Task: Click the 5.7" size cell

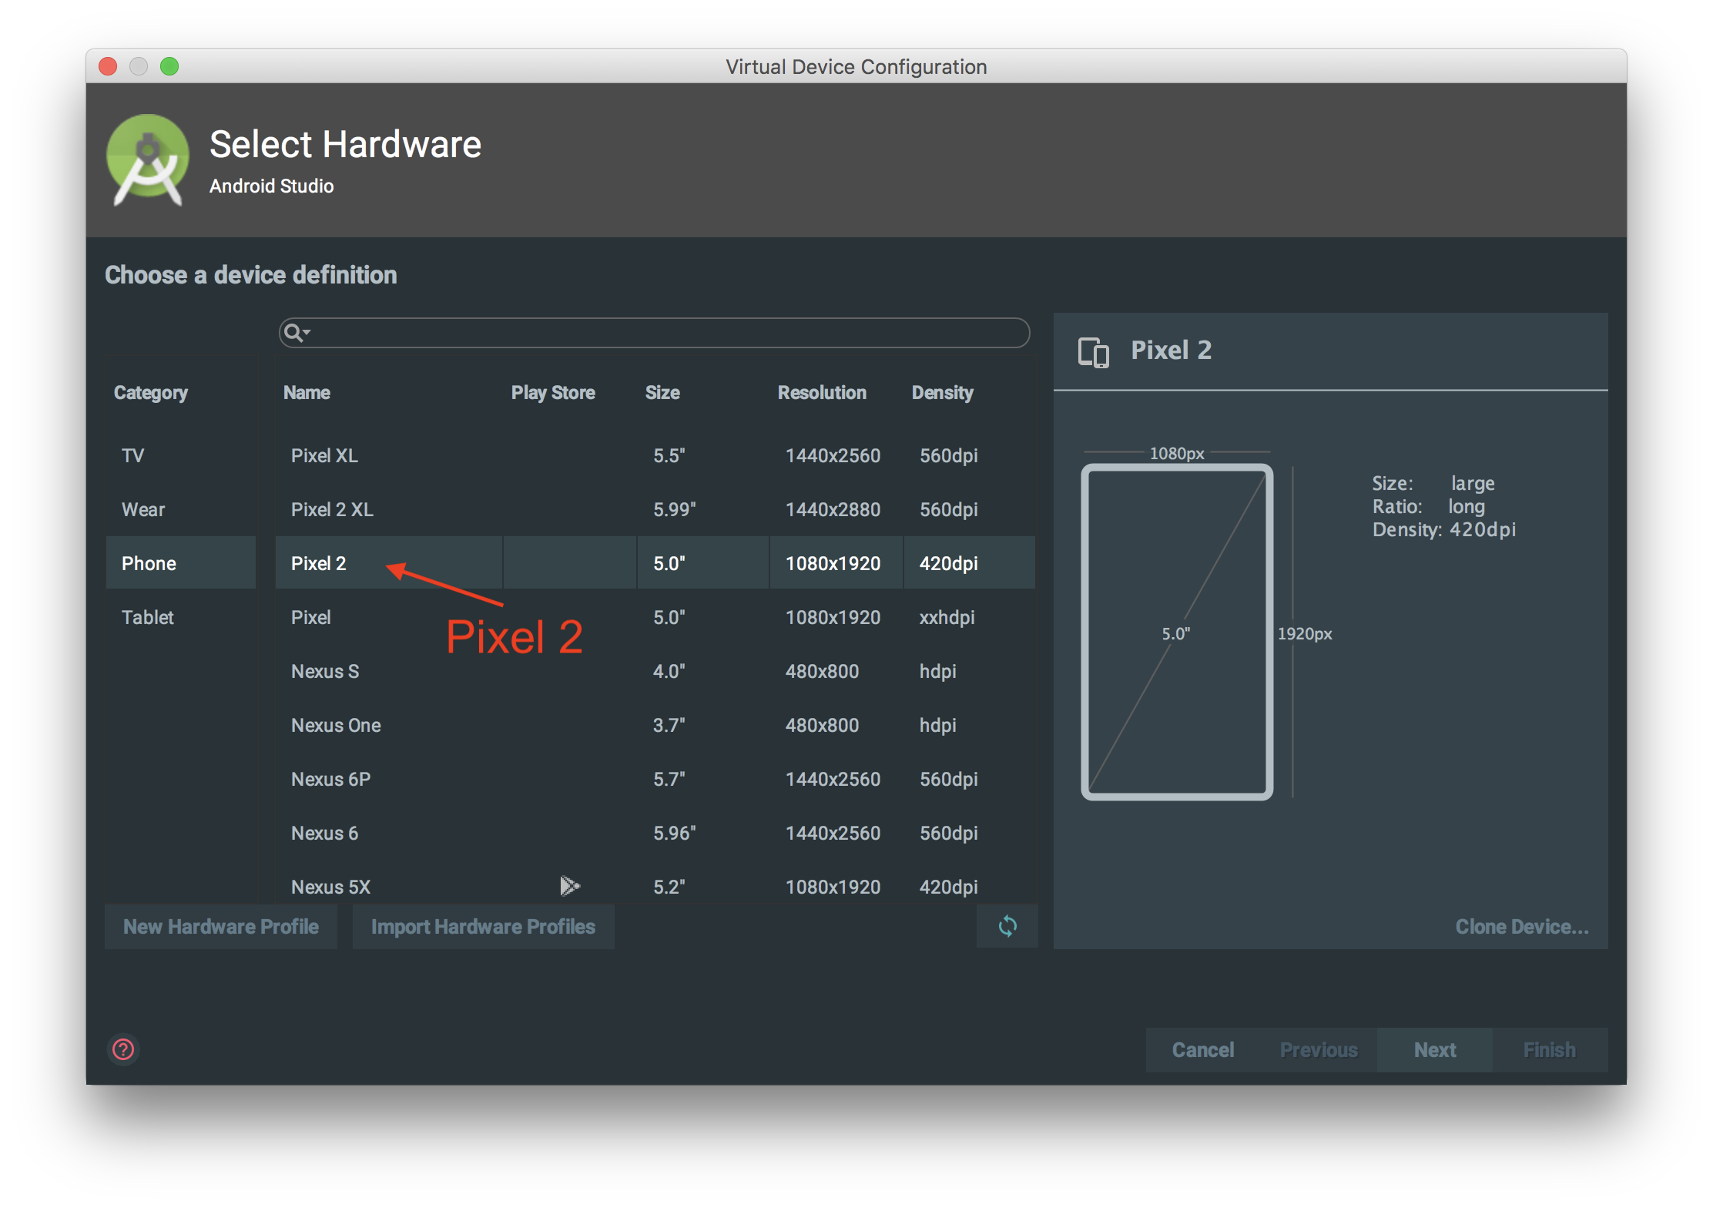Action: [669, 779]
